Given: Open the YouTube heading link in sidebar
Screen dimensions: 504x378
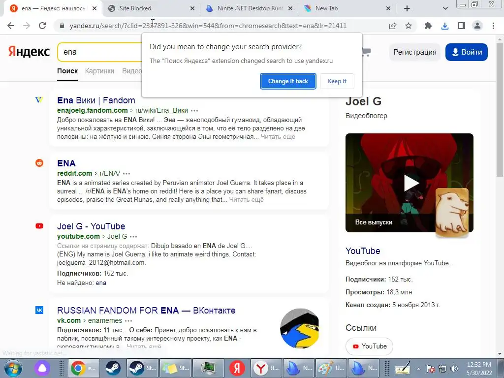Looking at the screenshot, I should [x=363, y=251].
